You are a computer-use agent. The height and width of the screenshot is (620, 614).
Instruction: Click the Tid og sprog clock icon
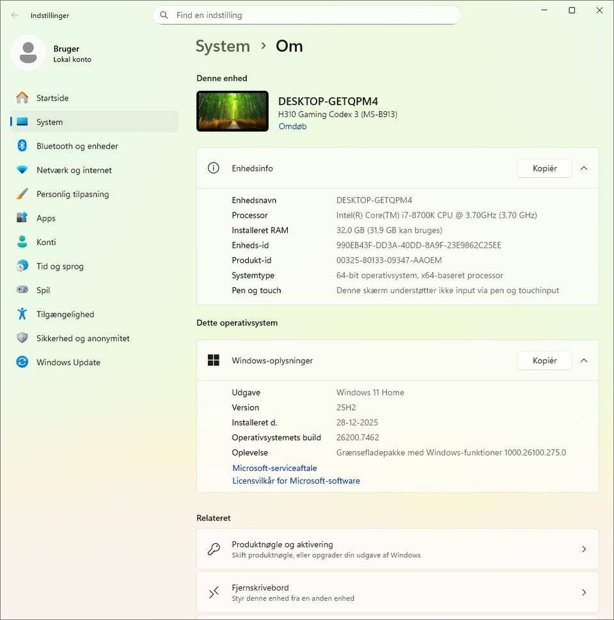[x=22, y=266]
